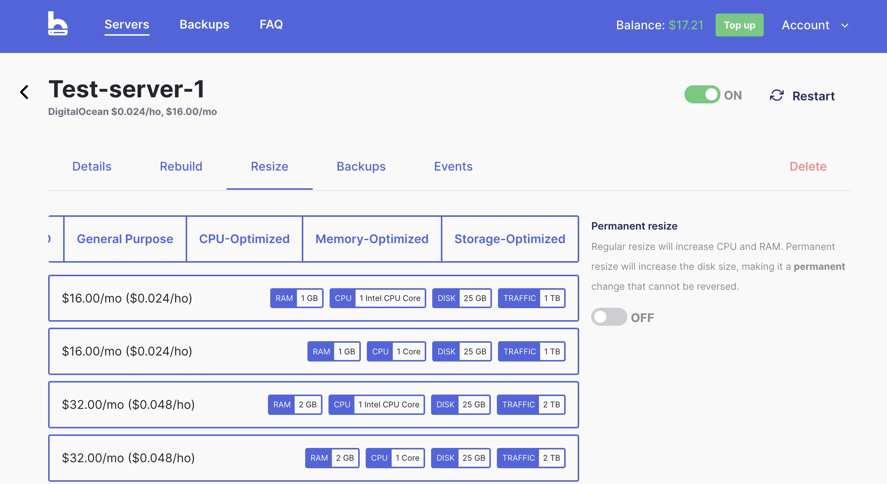This screenshot has width=887, height=484.
Task: Open the Account menu
Action: pos(815,25)
